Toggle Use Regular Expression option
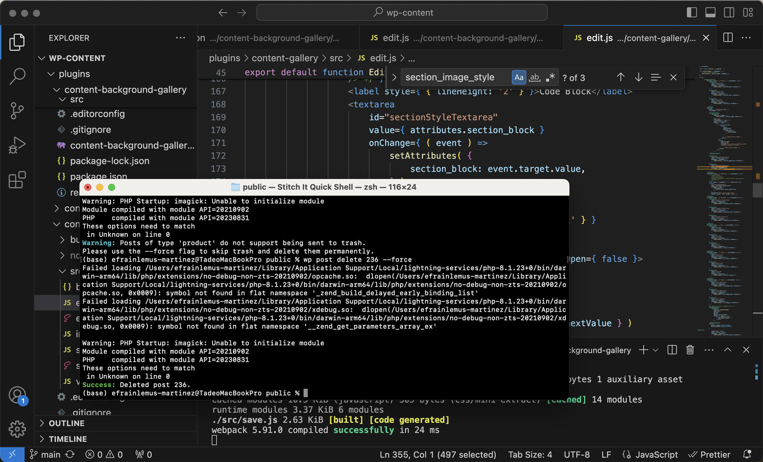This screenshot has width=763, height=462. [550, 77]
